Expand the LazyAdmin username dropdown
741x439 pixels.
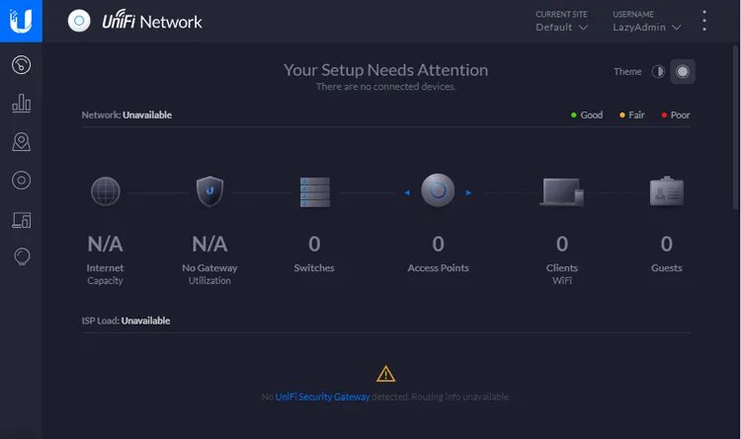[x=646, y=28]
